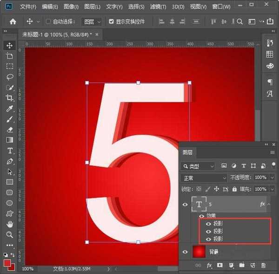
Task: Select the Horizontal Type tool
Action: (x=9, y=151)
